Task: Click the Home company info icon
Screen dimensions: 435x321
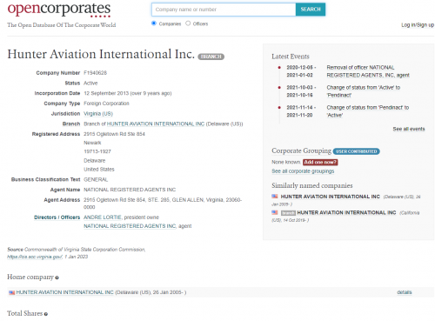Action: click(x=57, y=278)
